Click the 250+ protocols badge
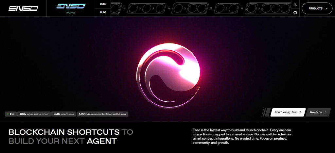335x153 pixels. 63,114
